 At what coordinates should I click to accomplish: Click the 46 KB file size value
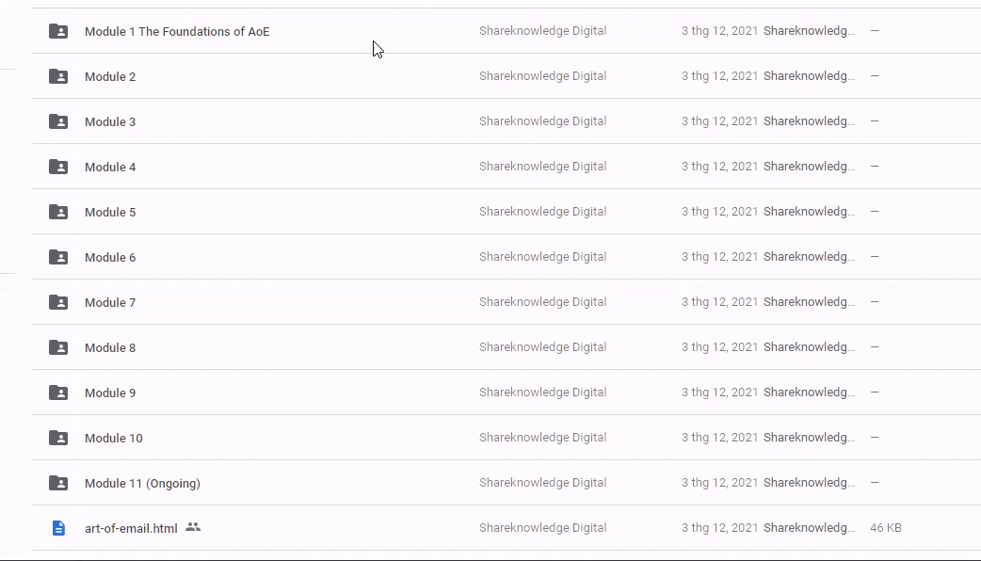pos(886,528)
